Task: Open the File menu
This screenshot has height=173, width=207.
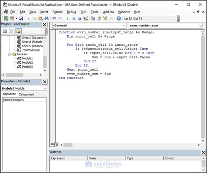Action: pyautogui.click(x=13, y=12)
